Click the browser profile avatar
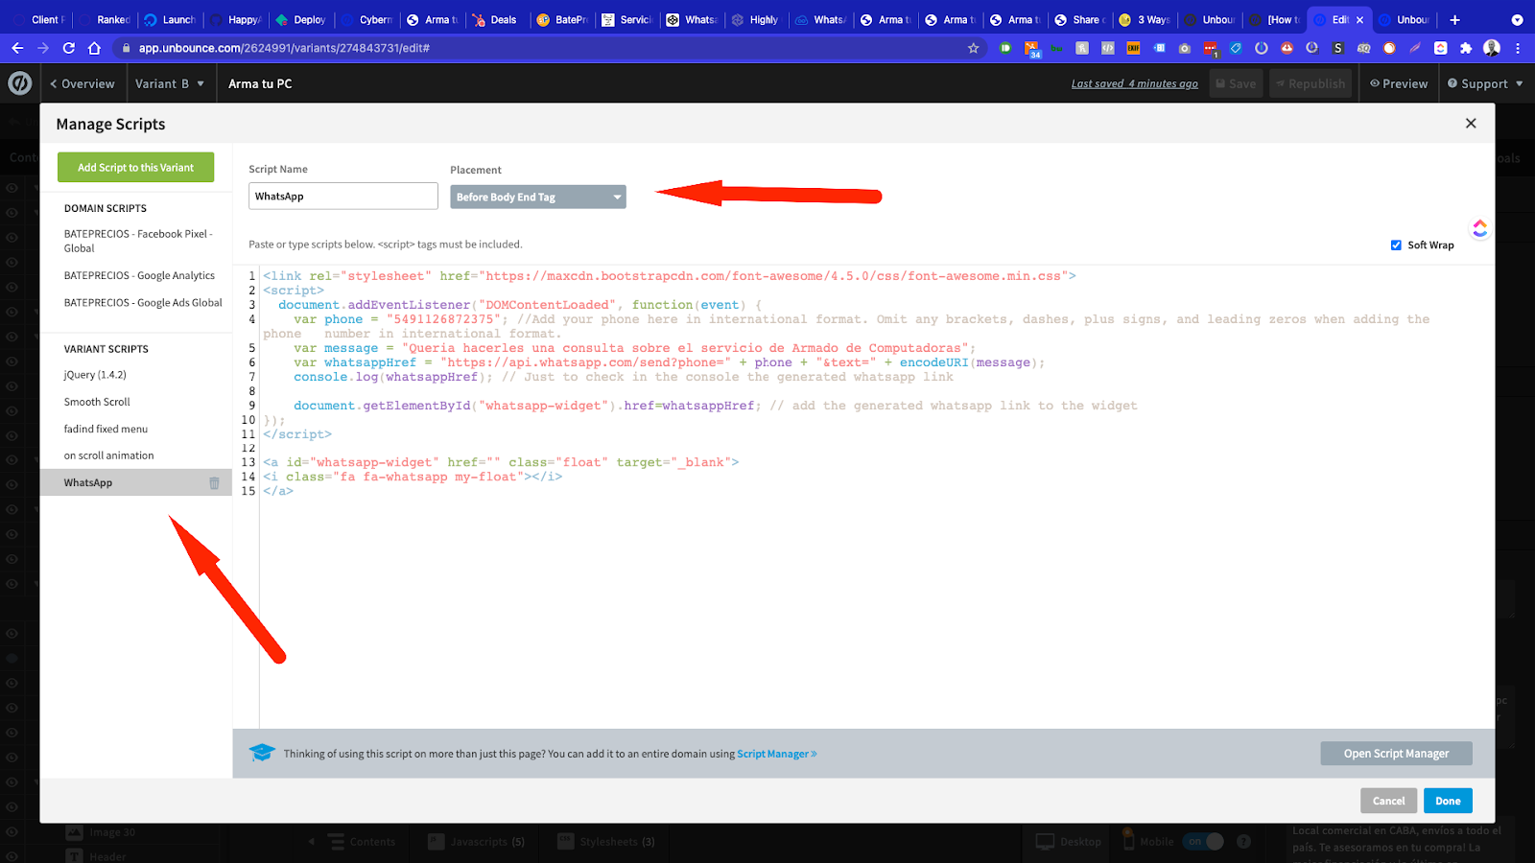 coord(1492,48)
